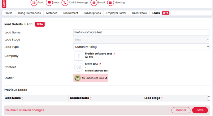The width and height of the screenshot is (213, 116).
Task: Select the Talent Pools tab
Action: tap(139, 13)
